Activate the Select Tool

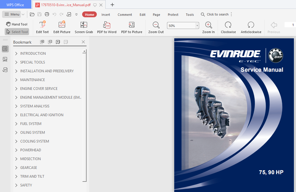tap(17, 32)
